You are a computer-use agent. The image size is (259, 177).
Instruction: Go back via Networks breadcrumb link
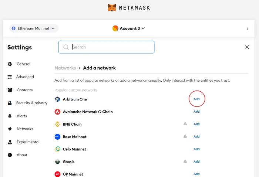pos(65,68)
